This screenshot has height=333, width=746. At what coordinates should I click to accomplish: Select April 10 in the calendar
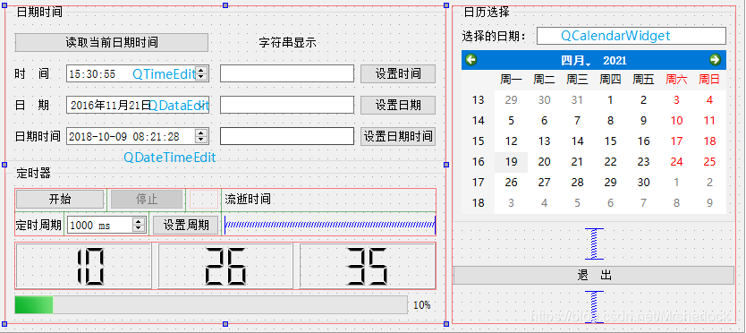click(676, 121)
